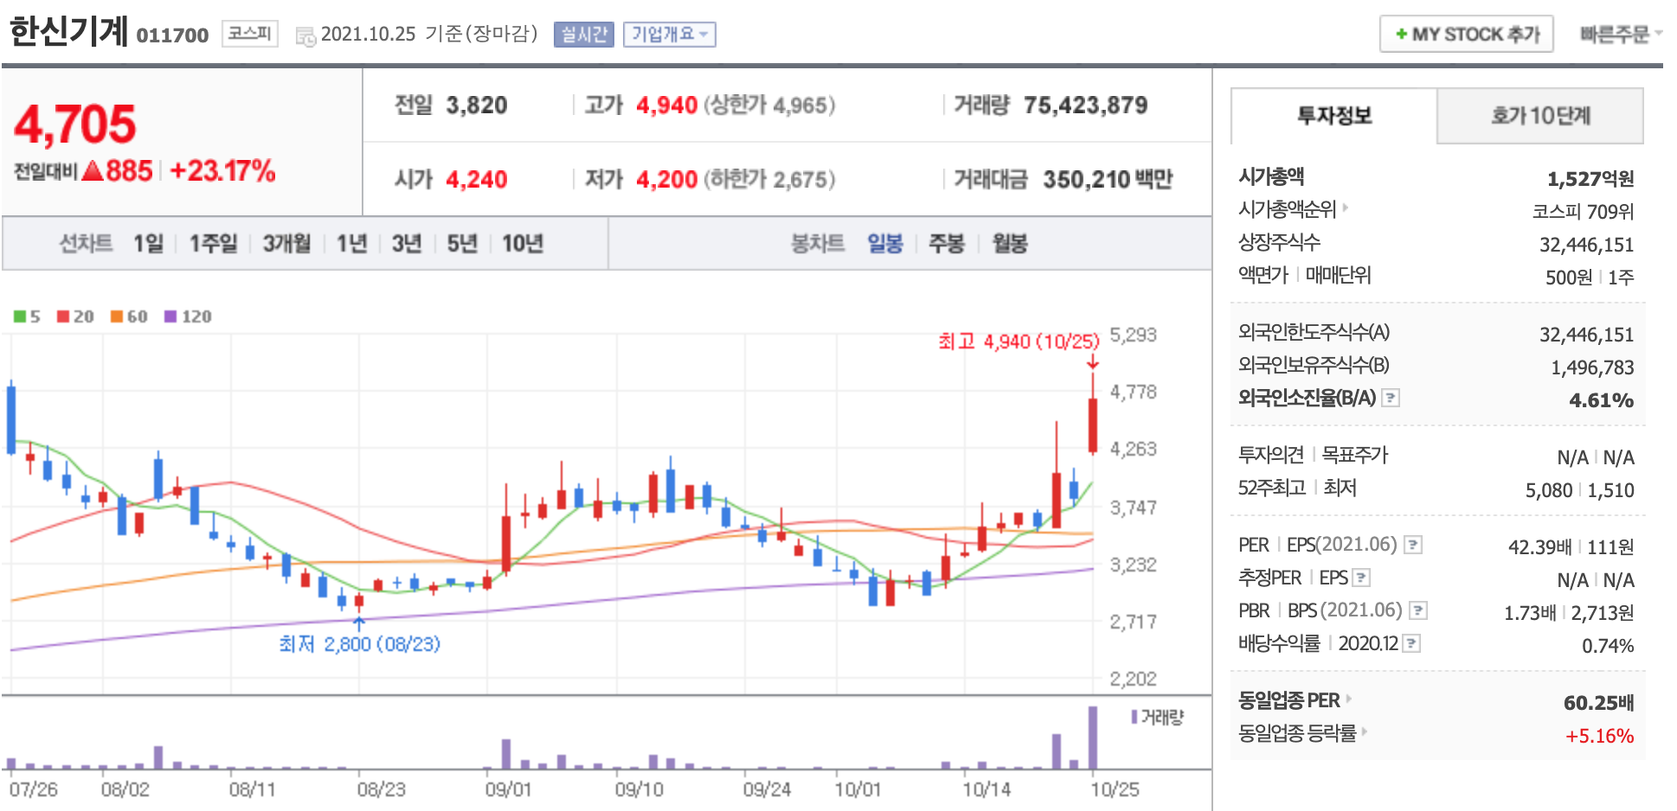Screen dimensions: 1677x811
Task: Open help icon next to 추정PER EPS
Action: tap(1361, 578)
